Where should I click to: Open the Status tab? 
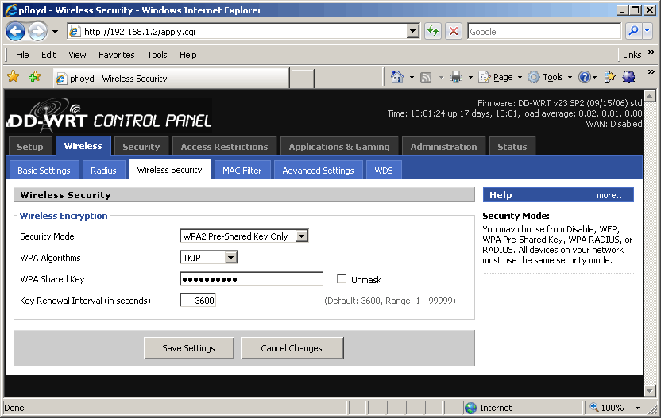tap(512, 147)
